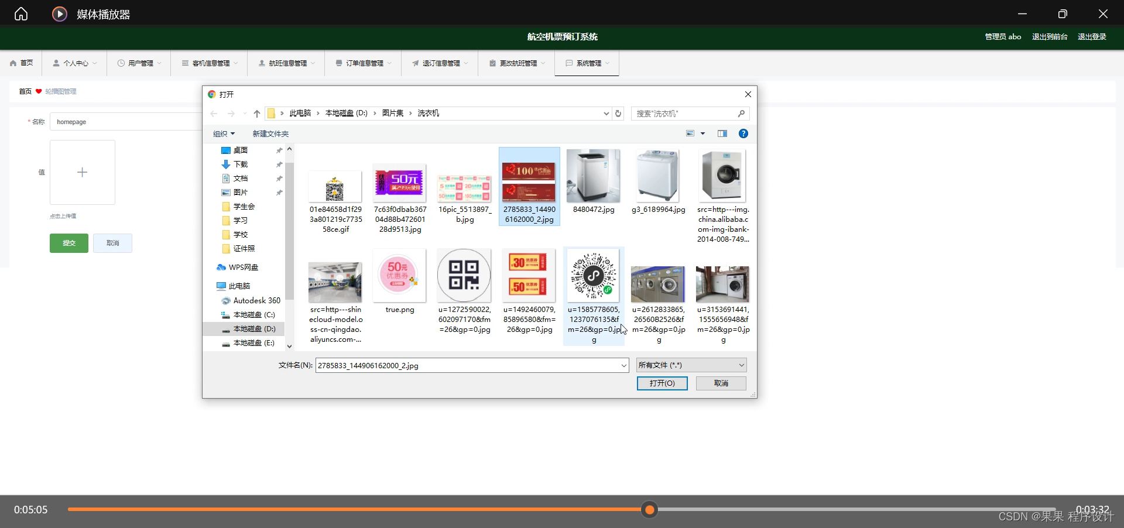
Task: Go up one folder level in dialog
Action: (x=257, y=114)
